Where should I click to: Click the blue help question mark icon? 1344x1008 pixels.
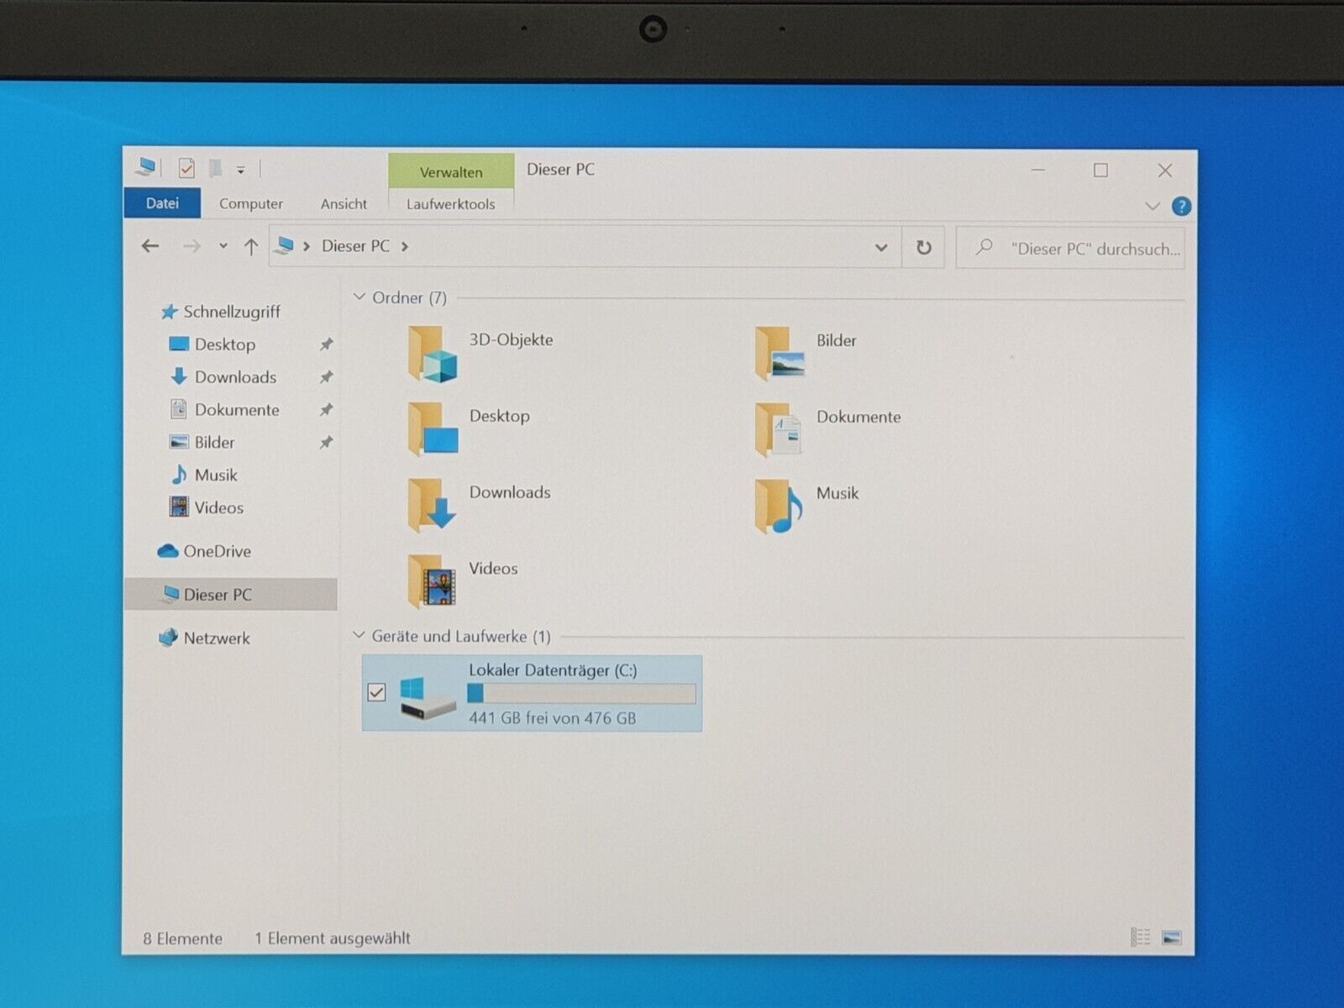(1181, 207)
